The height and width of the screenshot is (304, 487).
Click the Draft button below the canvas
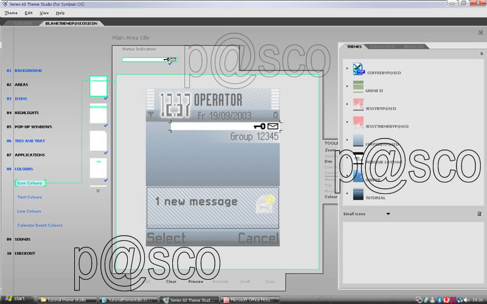coord(245,282)
